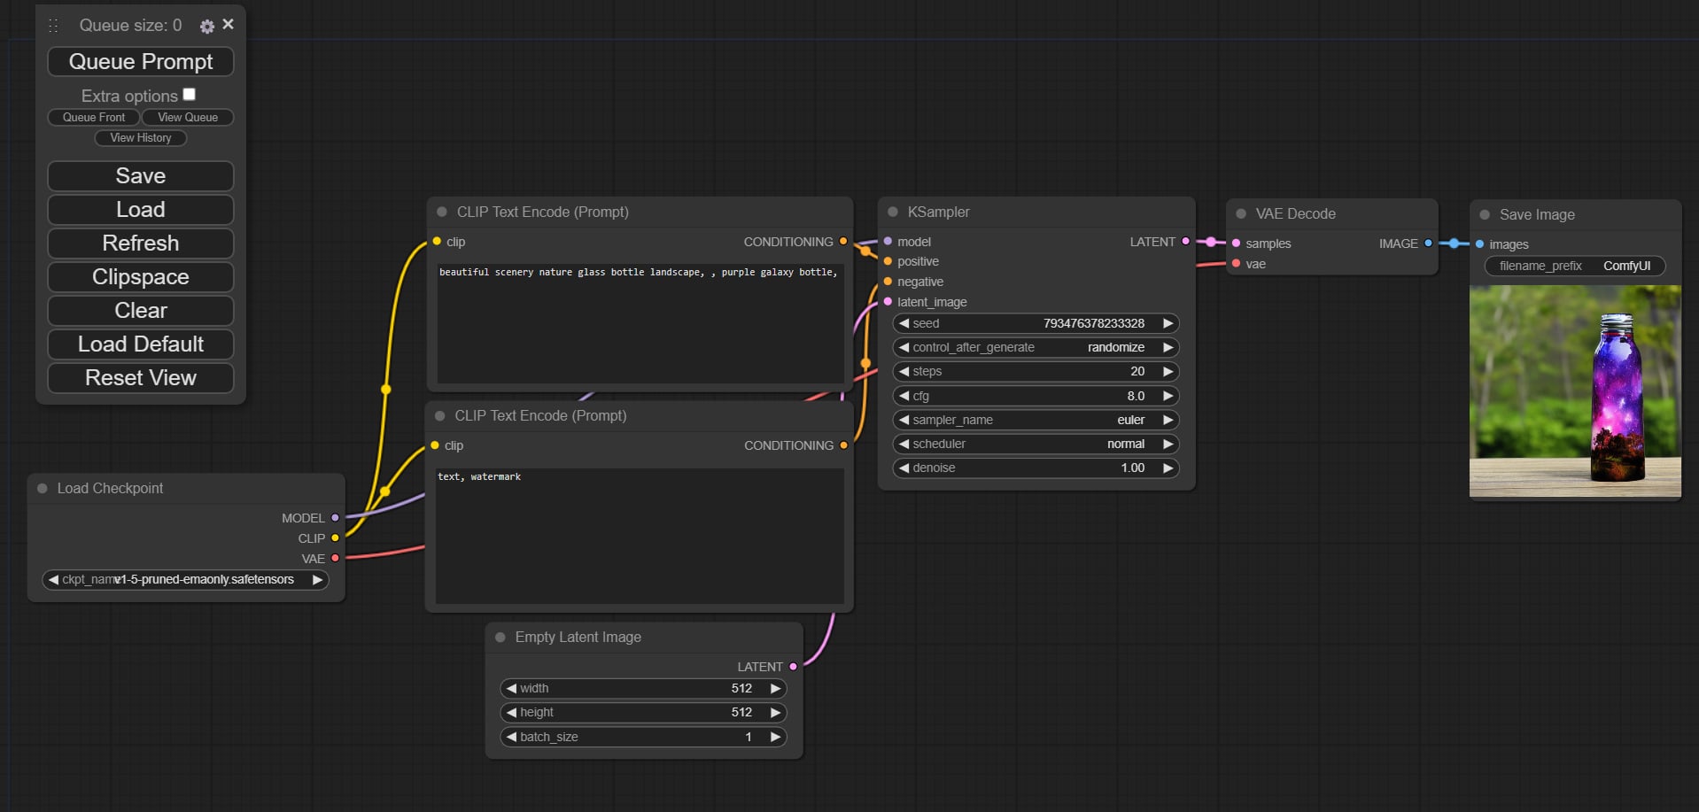Click the Reset View button
This screenshot has width=1699, height=812.
(141, 377)
